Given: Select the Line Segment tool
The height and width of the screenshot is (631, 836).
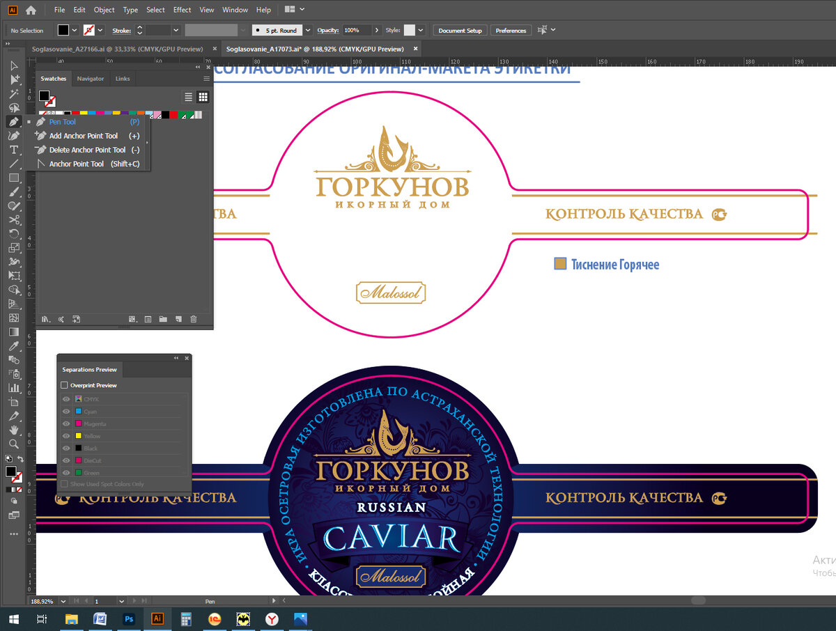Looking at the screenshot, I should pyautogui.click(x=13, y=164).
